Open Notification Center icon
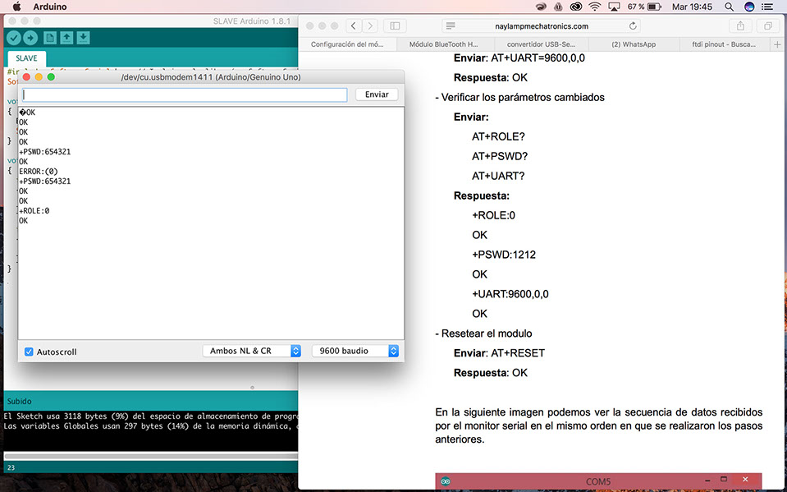The width and height of the screenshot is (787, 492). tap(767, 7)
